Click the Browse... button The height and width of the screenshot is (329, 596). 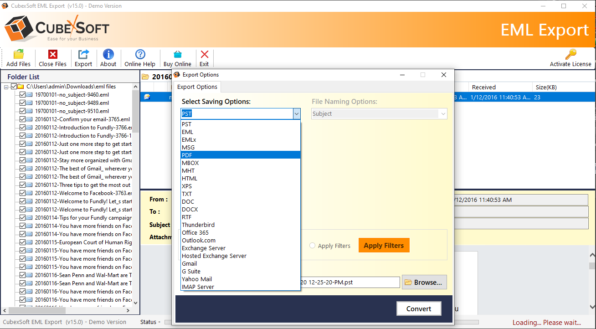click(x=424, y=282)
